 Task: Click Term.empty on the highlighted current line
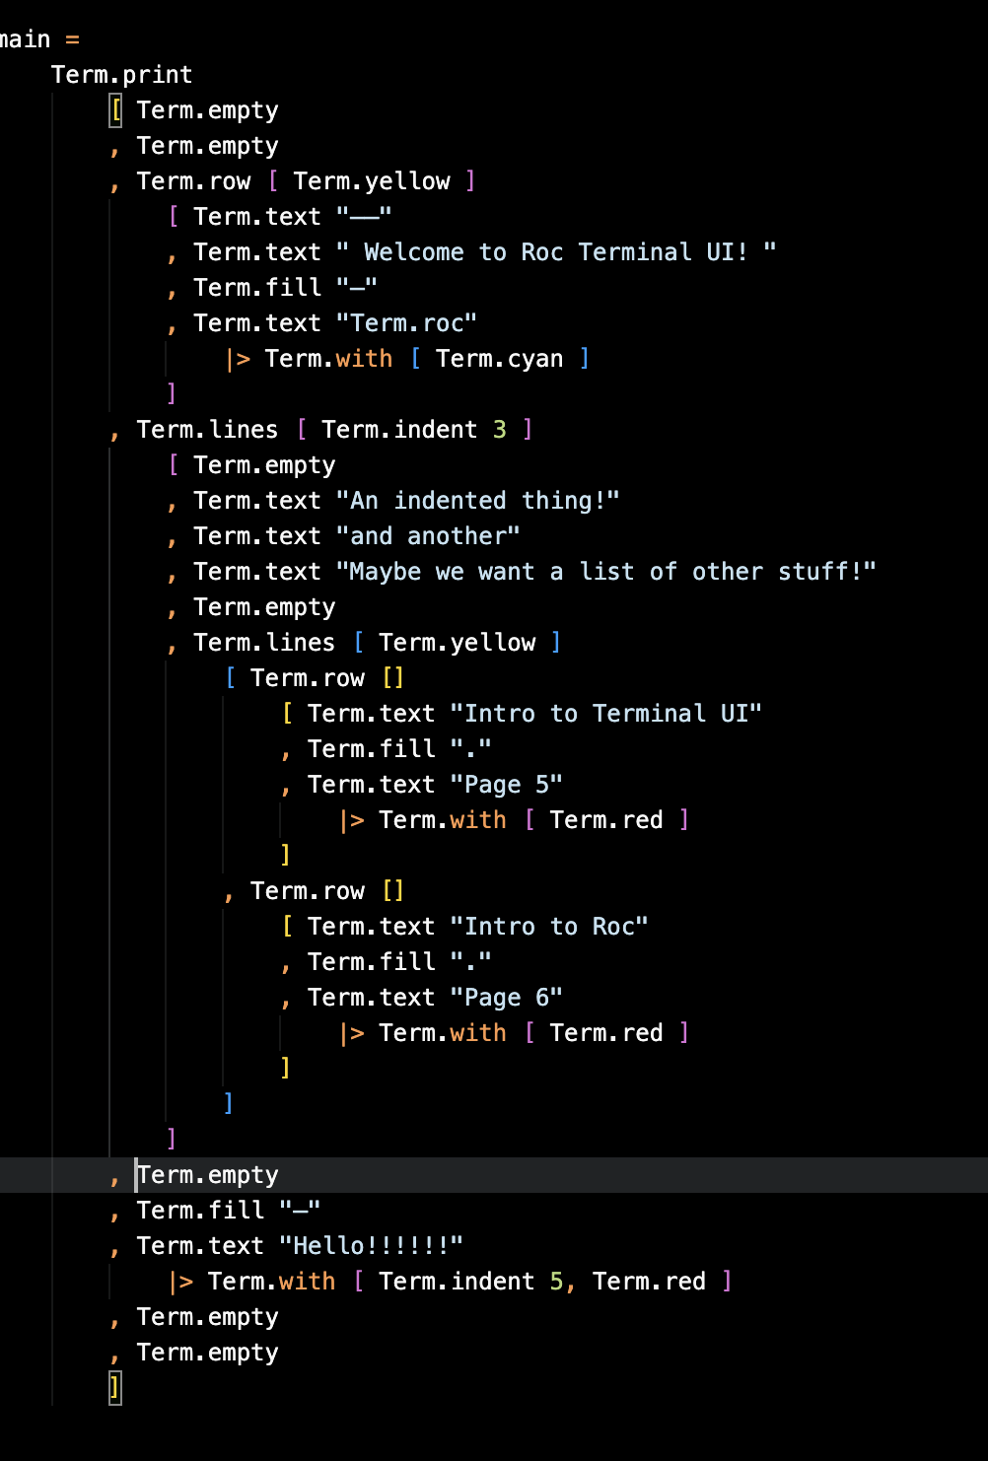(x=208, y=1175)
